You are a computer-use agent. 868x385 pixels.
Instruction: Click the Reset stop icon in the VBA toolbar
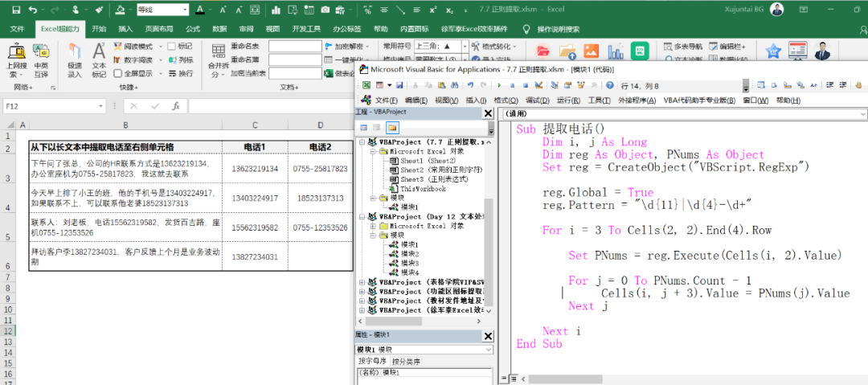(525, 85)
